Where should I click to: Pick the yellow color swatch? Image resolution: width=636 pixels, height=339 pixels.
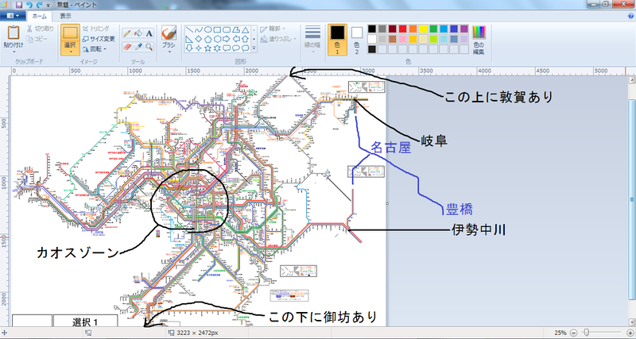point(423,29)
